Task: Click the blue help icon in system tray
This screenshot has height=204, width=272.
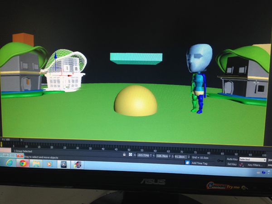Action: click(x=264, y=172)
